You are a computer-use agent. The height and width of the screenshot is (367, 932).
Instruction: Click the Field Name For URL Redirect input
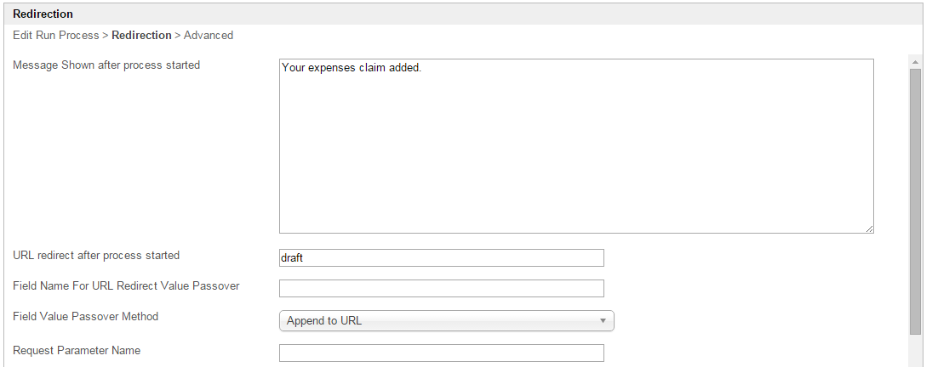441,289
